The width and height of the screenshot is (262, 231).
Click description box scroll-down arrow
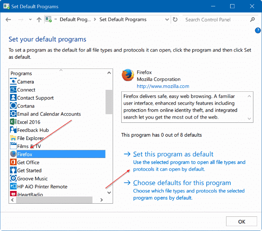click(x=249, y=119)
